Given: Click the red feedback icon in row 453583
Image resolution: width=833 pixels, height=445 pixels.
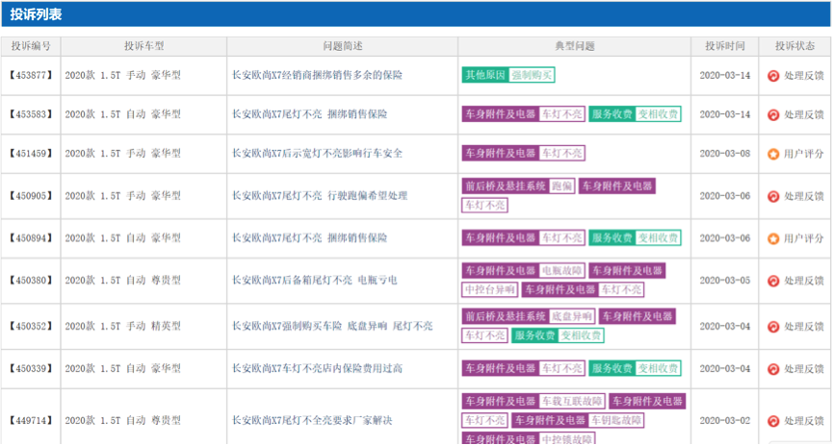Looking at the screenshot, I should click(x=772, y=114).
